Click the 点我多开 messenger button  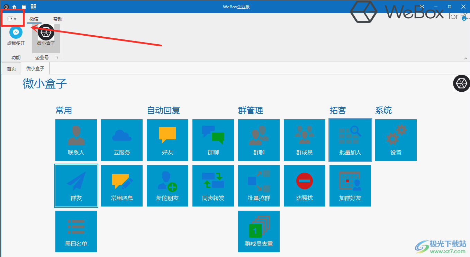tap(16, 36)
